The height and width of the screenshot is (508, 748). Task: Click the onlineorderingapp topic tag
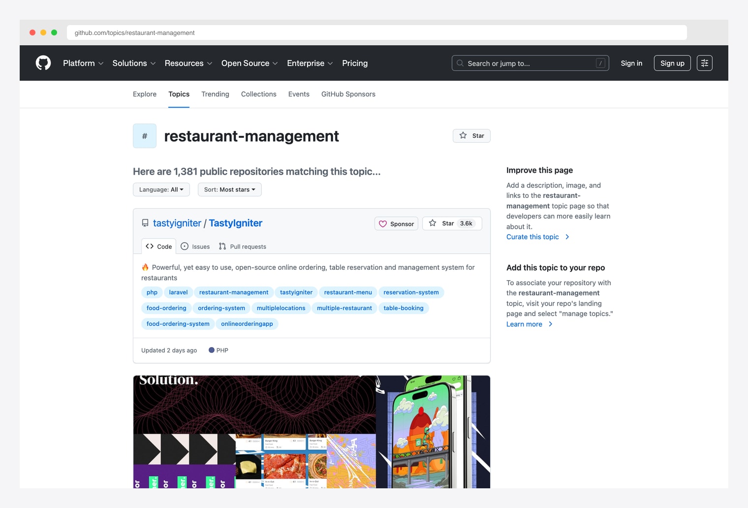247,324
